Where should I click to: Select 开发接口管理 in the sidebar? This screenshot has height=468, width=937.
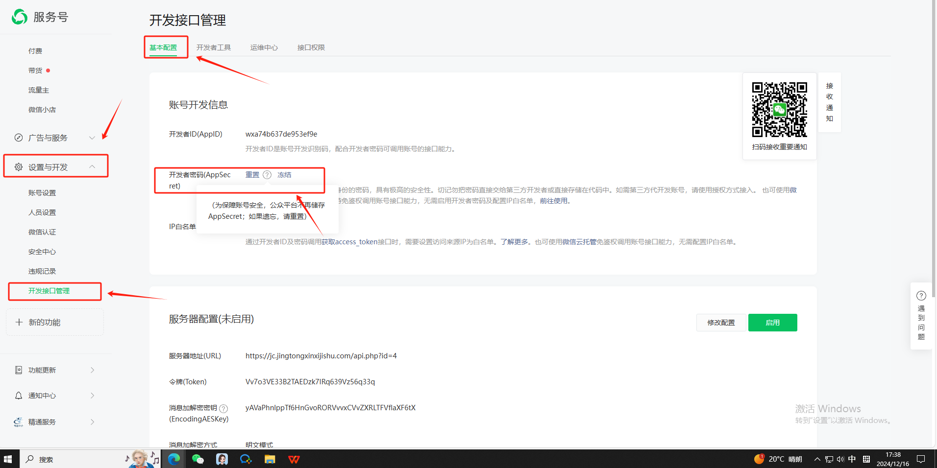[x=49, y=291]
